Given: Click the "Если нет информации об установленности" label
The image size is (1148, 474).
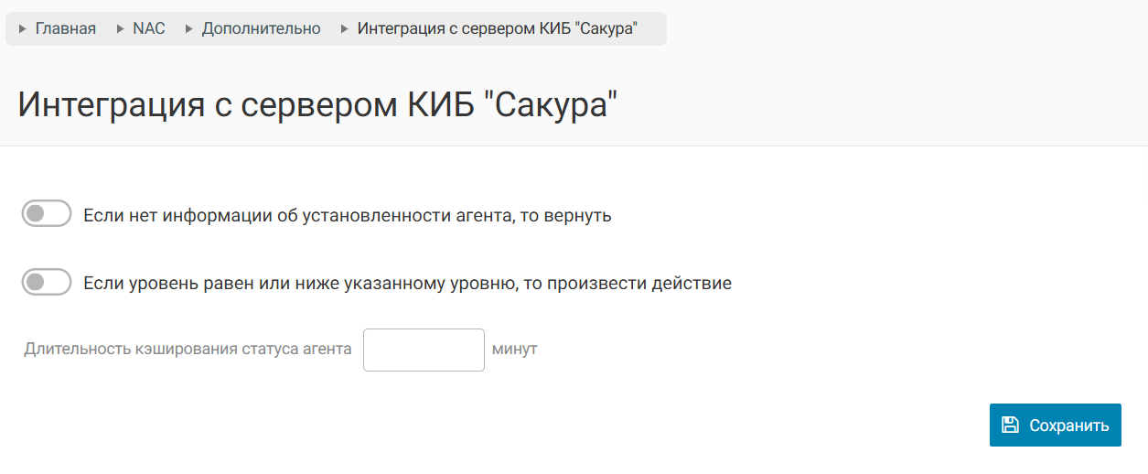Looking at the screenshot, I should pyautogui.click(x=347, y=216).
